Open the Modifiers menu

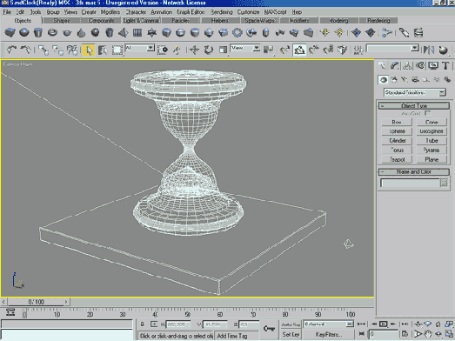click(110, 12)
